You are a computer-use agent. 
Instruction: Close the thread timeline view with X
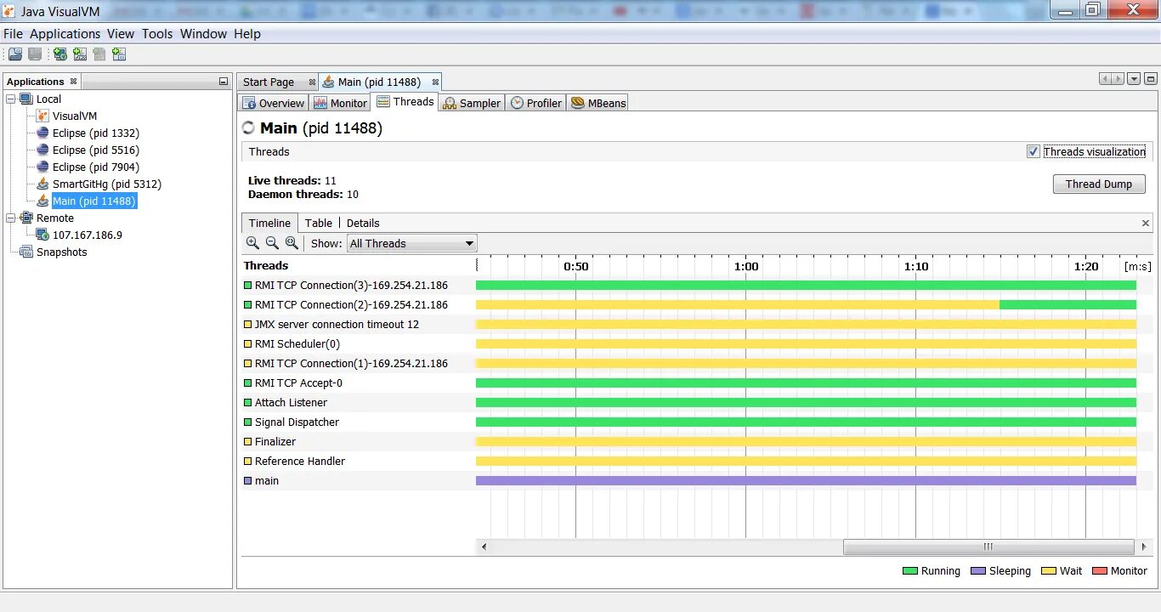(1145, 223)
